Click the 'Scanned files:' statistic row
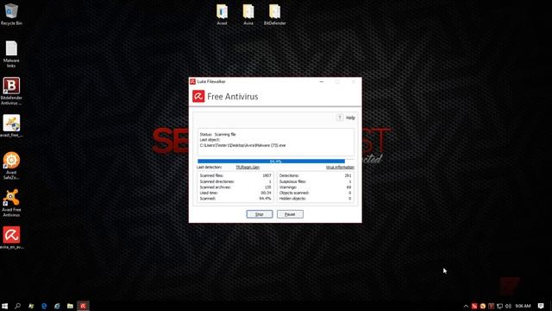Image resolution: width=552 pixels, height=311 pixels. (235, 175)
